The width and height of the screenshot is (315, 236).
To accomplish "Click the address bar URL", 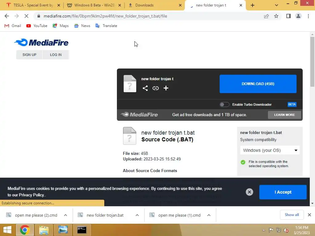I will pyautogui.click(x=105, y=16).
